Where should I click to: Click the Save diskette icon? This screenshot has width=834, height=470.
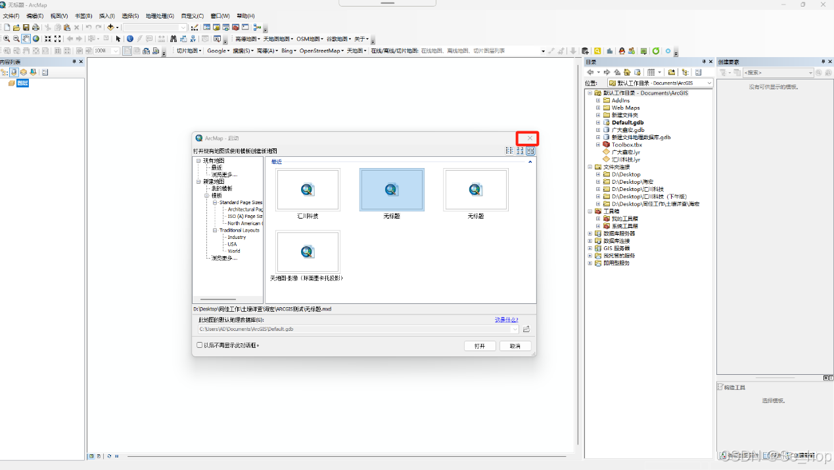[x=26, y=28]
